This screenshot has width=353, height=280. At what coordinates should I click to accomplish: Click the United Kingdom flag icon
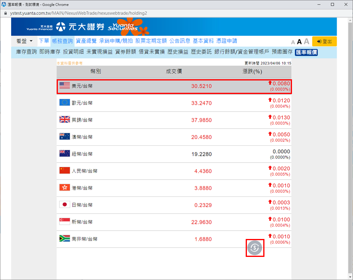click(x=65, y=119)
